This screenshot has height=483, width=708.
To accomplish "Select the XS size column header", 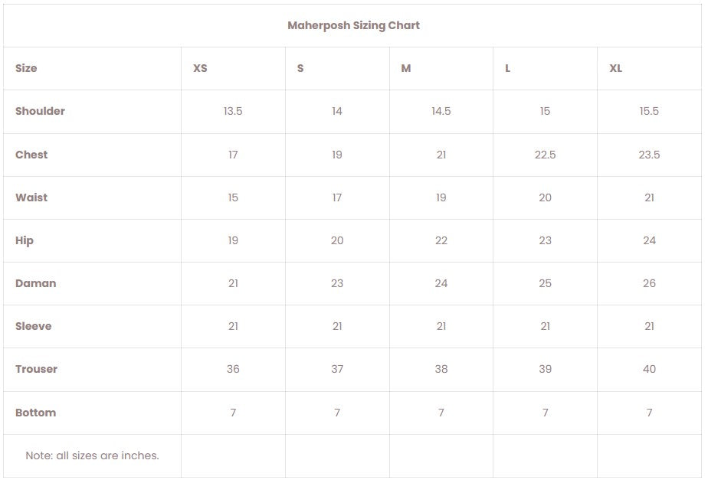I will 200,68.
